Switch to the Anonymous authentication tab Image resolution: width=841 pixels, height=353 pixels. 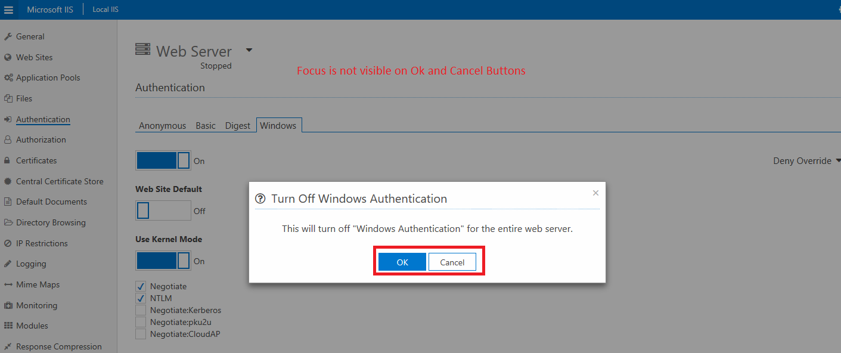(162, 125)
